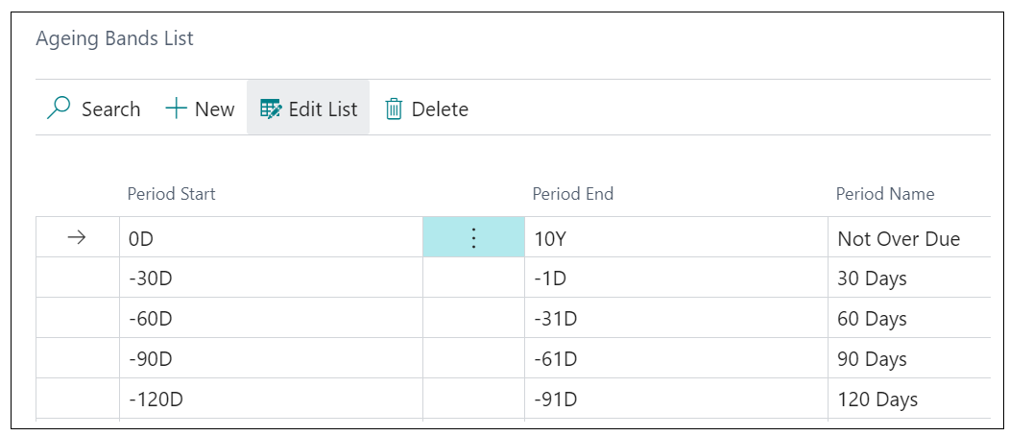Select the 10Y Period End cell
Screen dimensions: 1009x436
[676, 238]
